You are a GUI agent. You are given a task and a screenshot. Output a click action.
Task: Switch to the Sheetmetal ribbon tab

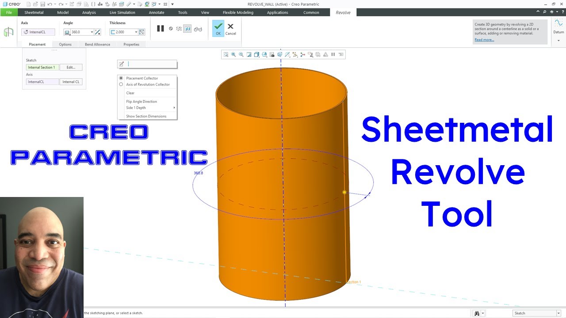click(34, 12)
